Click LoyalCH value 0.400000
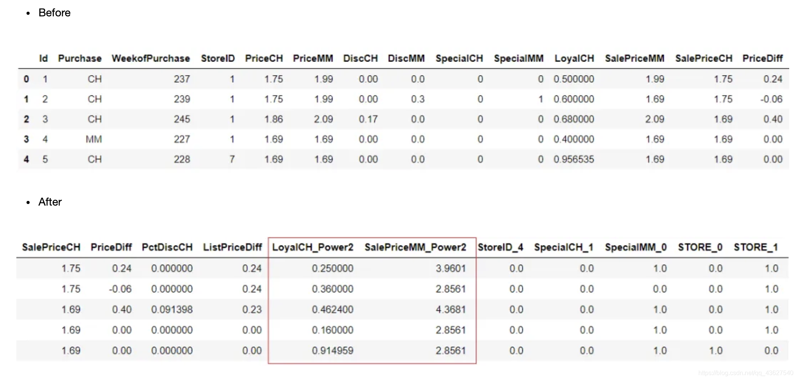The width and height of the screenshot is (797, 380). click(574, 139)
